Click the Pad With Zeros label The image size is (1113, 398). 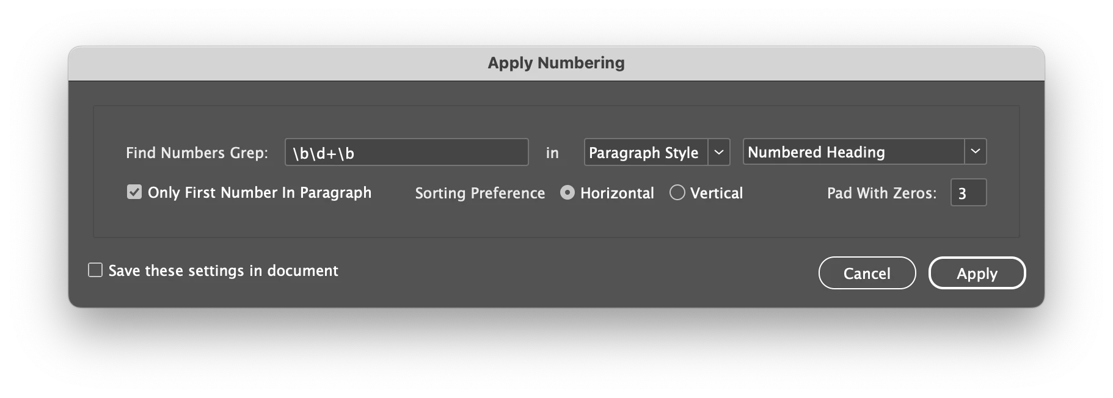click(881, 194)
